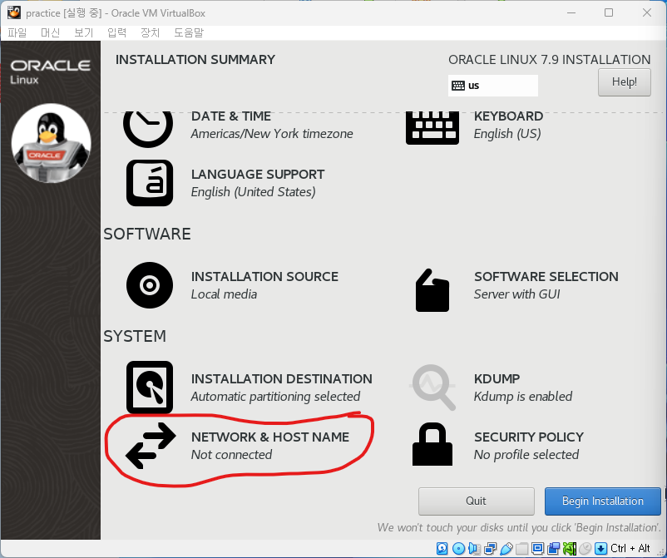
Task: Click the KDUMP label
Action: coord(497,378)
